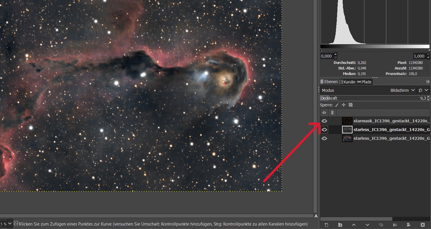Hide the starmask_IC1396 layer
The width and height of the screenshot is (431, 229).
pyautogui.click(x=324, y=121)
